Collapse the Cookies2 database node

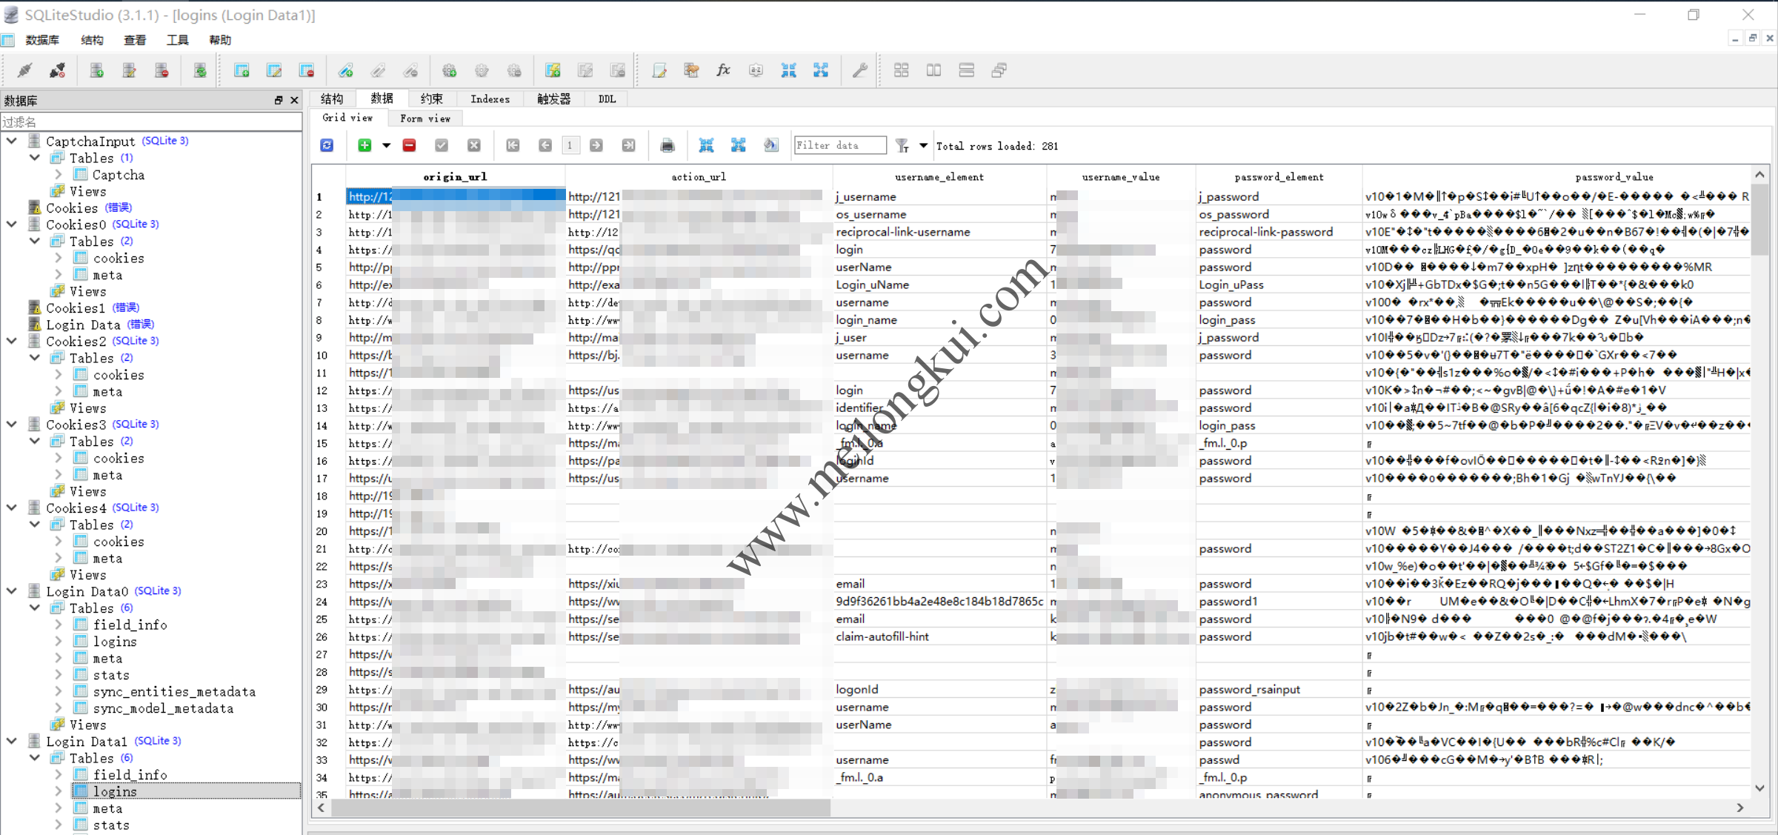pyautogui.click(x=12, y=341)
